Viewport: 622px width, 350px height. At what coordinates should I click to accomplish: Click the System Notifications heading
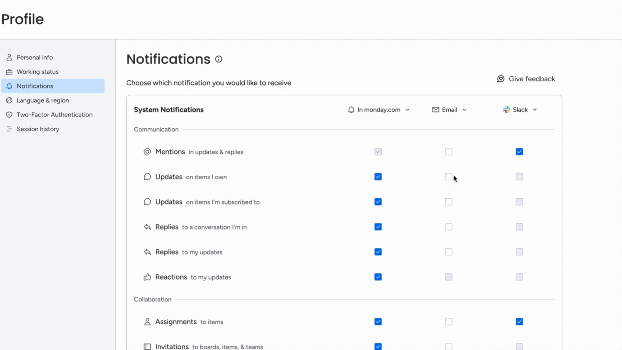tap(169, 110)
